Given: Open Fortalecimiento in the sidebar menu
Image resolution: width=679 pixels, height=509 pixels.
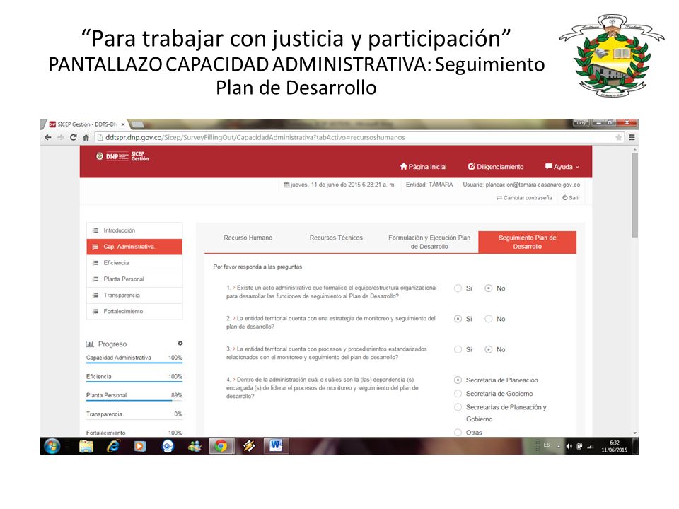Looking at the screenshot, I should pos(134,311).
